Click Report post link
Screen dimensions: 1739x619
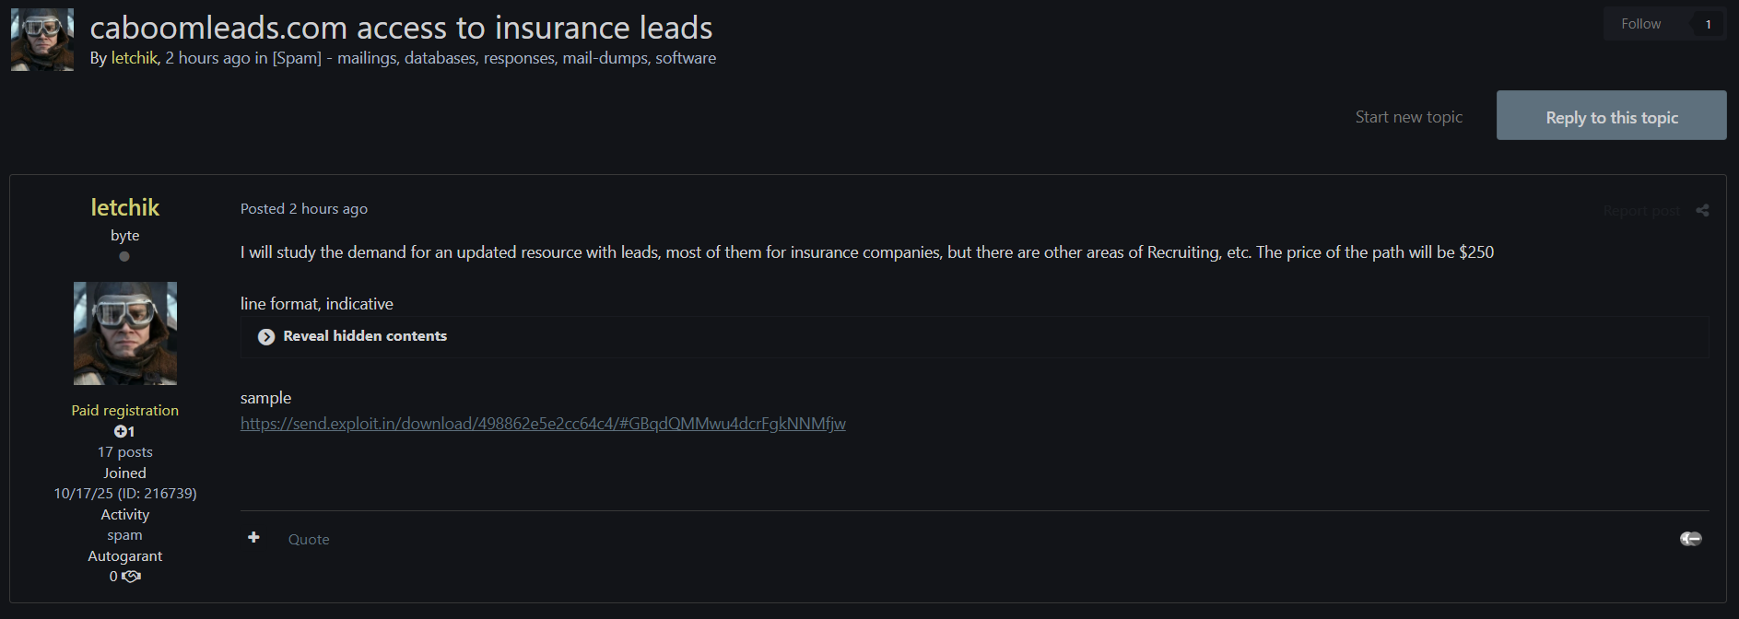tap(1640, 211)
